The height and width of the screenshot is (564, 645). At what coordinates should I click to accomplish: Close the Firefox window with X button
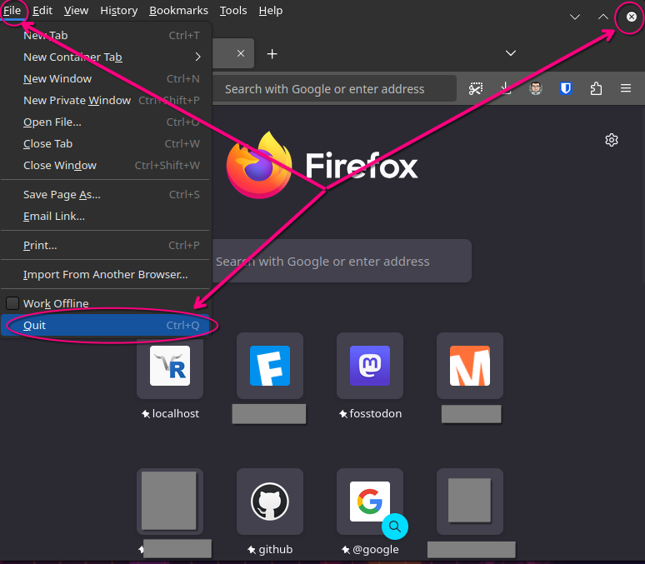(x=632, y=17)
